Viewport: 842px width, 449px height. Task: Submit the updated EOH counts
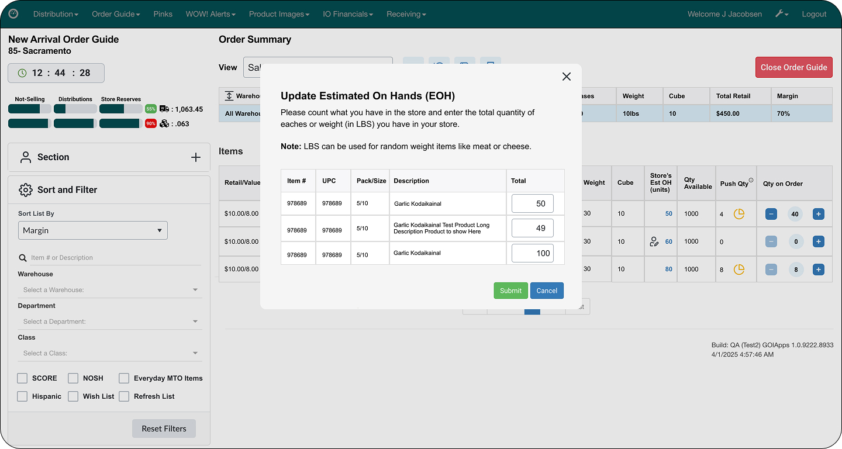pos(510,291)
